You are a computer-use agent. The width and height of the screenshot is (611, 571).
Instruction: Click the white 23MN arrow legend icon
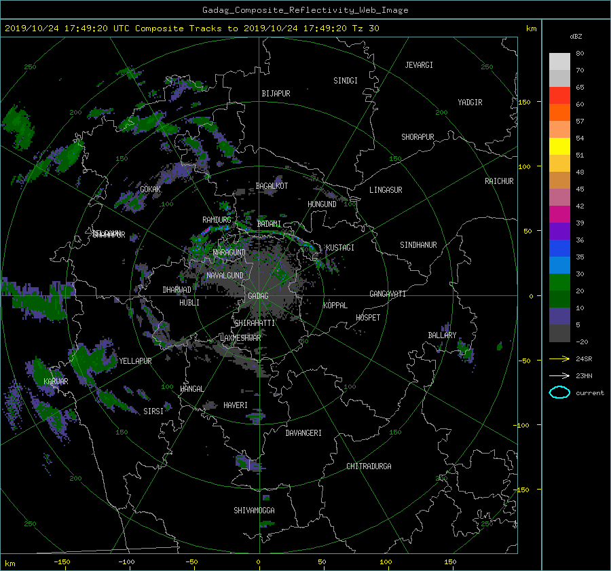pyautogui.click(x=559, y=375)
